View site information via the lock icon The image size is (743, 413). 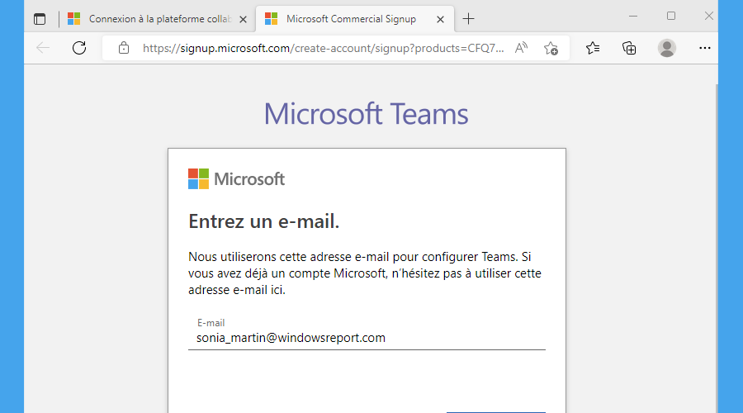coord(124,48)
